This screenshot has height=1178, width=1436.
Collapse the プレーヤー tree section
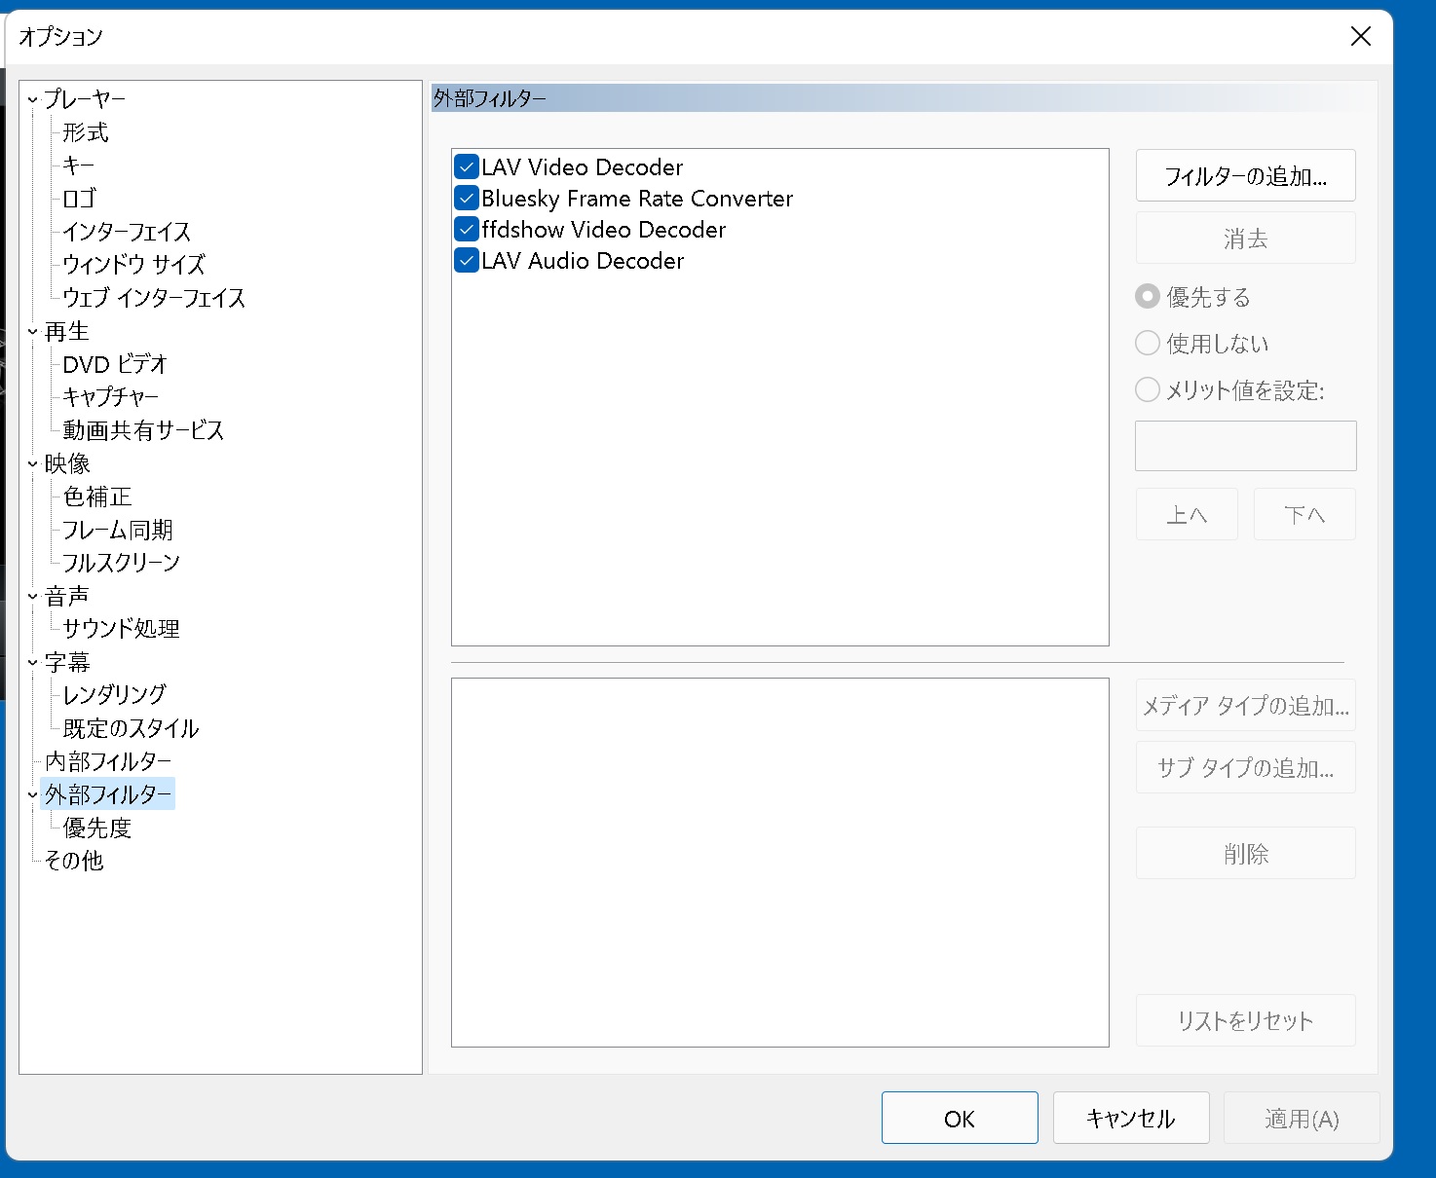pyautogui.click(x=31, y=98)
